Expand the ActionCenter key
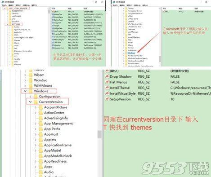Image resolution: width=211 pixels, height=177 pixels. coord(36,113)
